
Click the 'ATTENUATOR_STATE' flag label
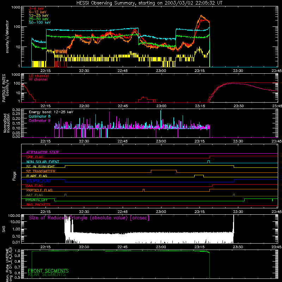[x=43, y=152]
